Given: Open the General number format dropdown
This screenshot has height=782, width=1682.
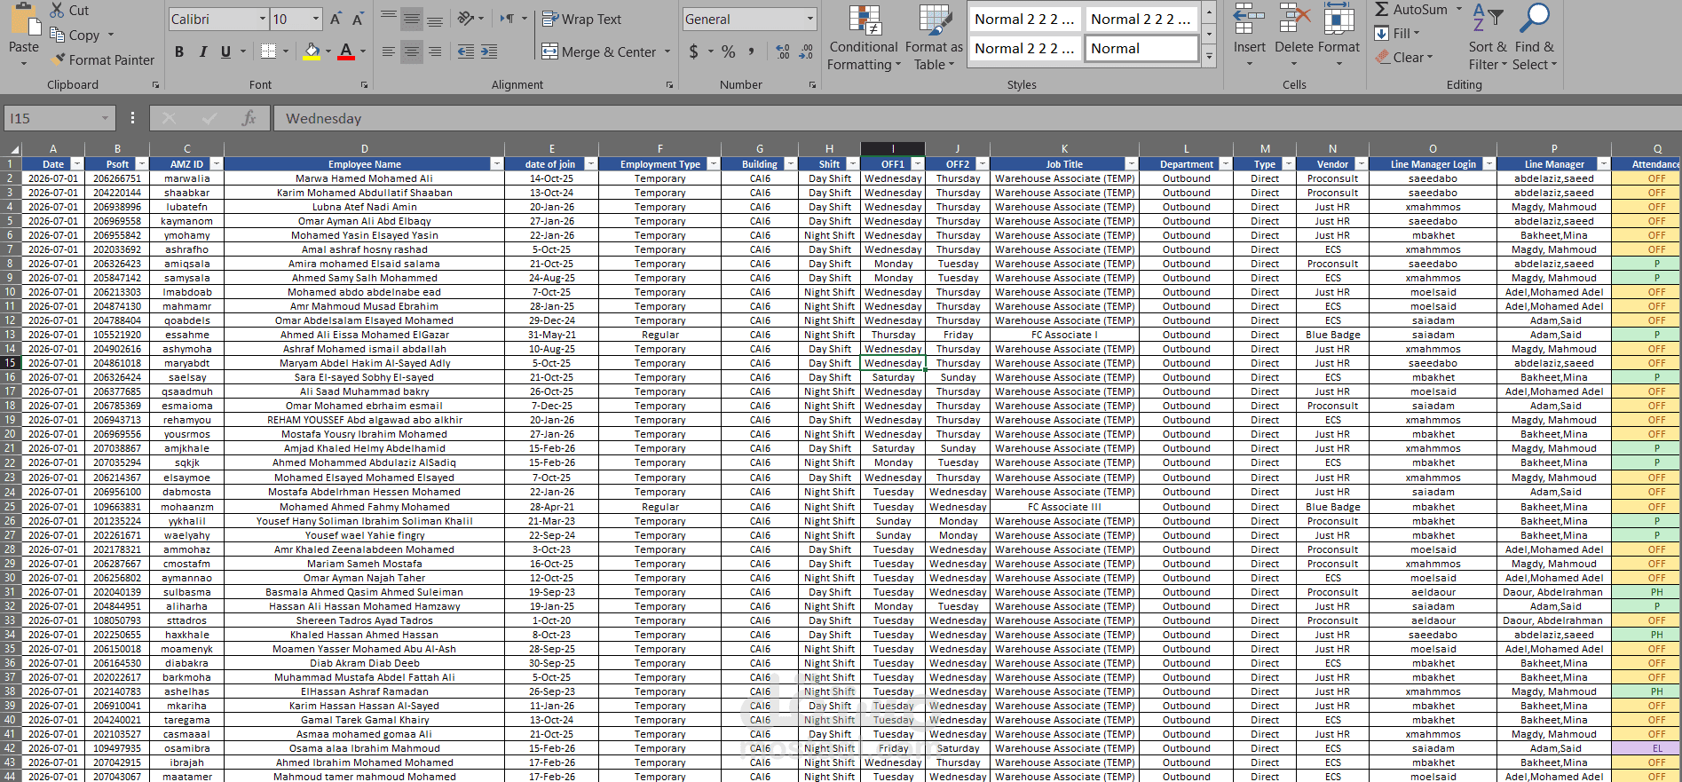Looking at the screenshot, I should click(810, 19).
